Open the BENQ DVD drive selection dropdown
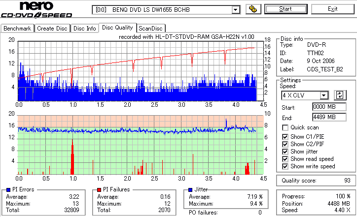This screenshot has height=217, width=357. coord(235,10)
